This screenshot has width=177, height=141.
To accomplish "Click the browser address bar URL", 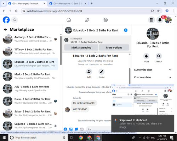I will click(x=55, y=11).
